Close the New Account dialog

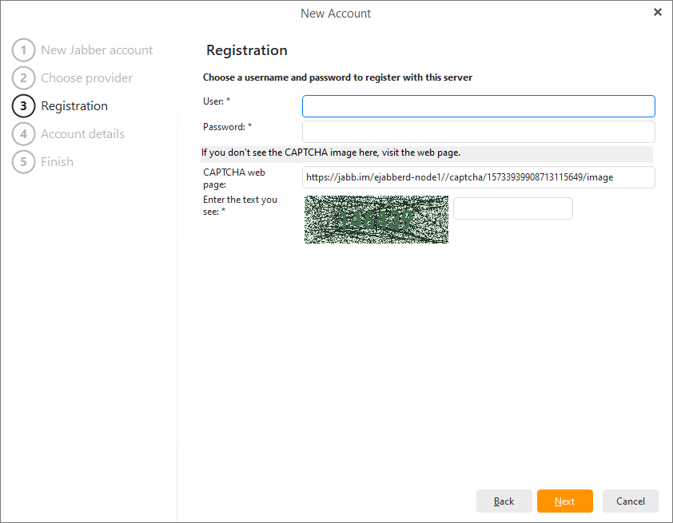657,12
